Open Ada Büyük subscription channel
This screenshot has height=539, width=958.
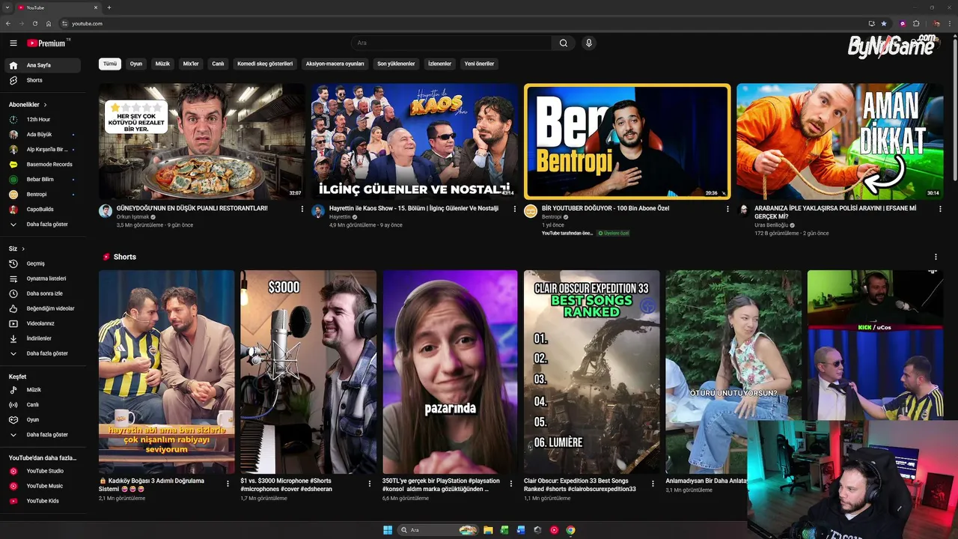coord(42,135)
